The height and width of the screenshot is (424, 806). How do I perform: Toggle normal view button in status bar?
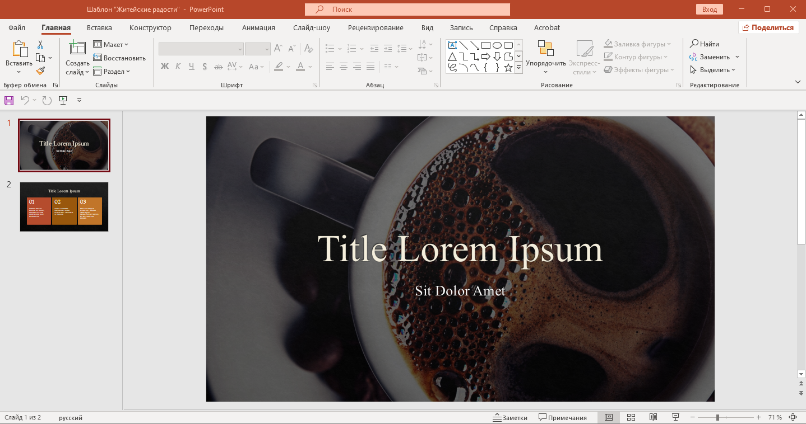coord(608,417)
